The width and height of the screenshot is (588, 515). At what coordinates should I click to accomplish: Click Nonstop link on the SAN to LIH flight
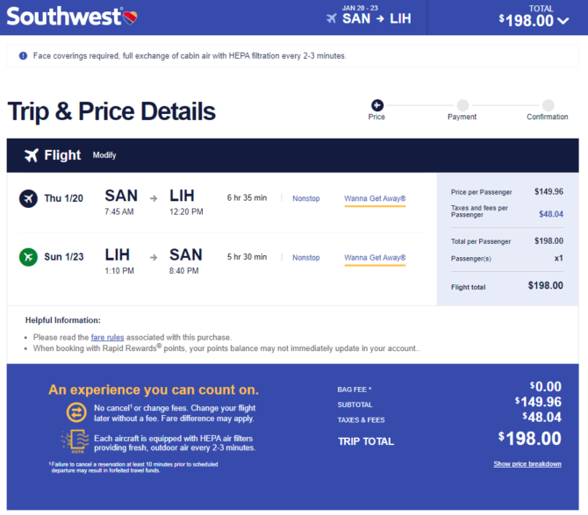[306, 198]
